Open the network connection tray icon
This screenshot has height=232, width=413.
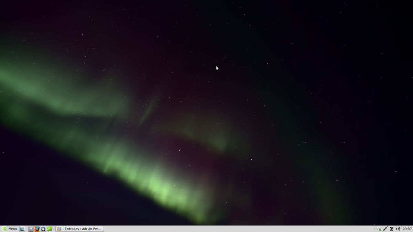[x=385, y=229]
